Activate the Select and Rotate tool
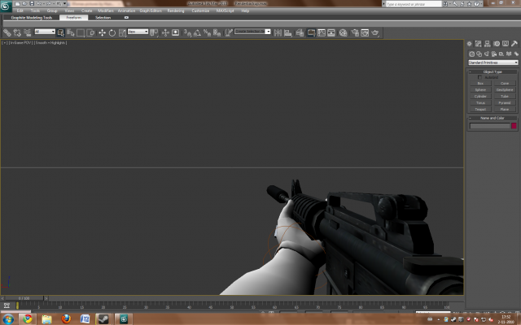Screen dimensions: 521x325 [112, 32]
